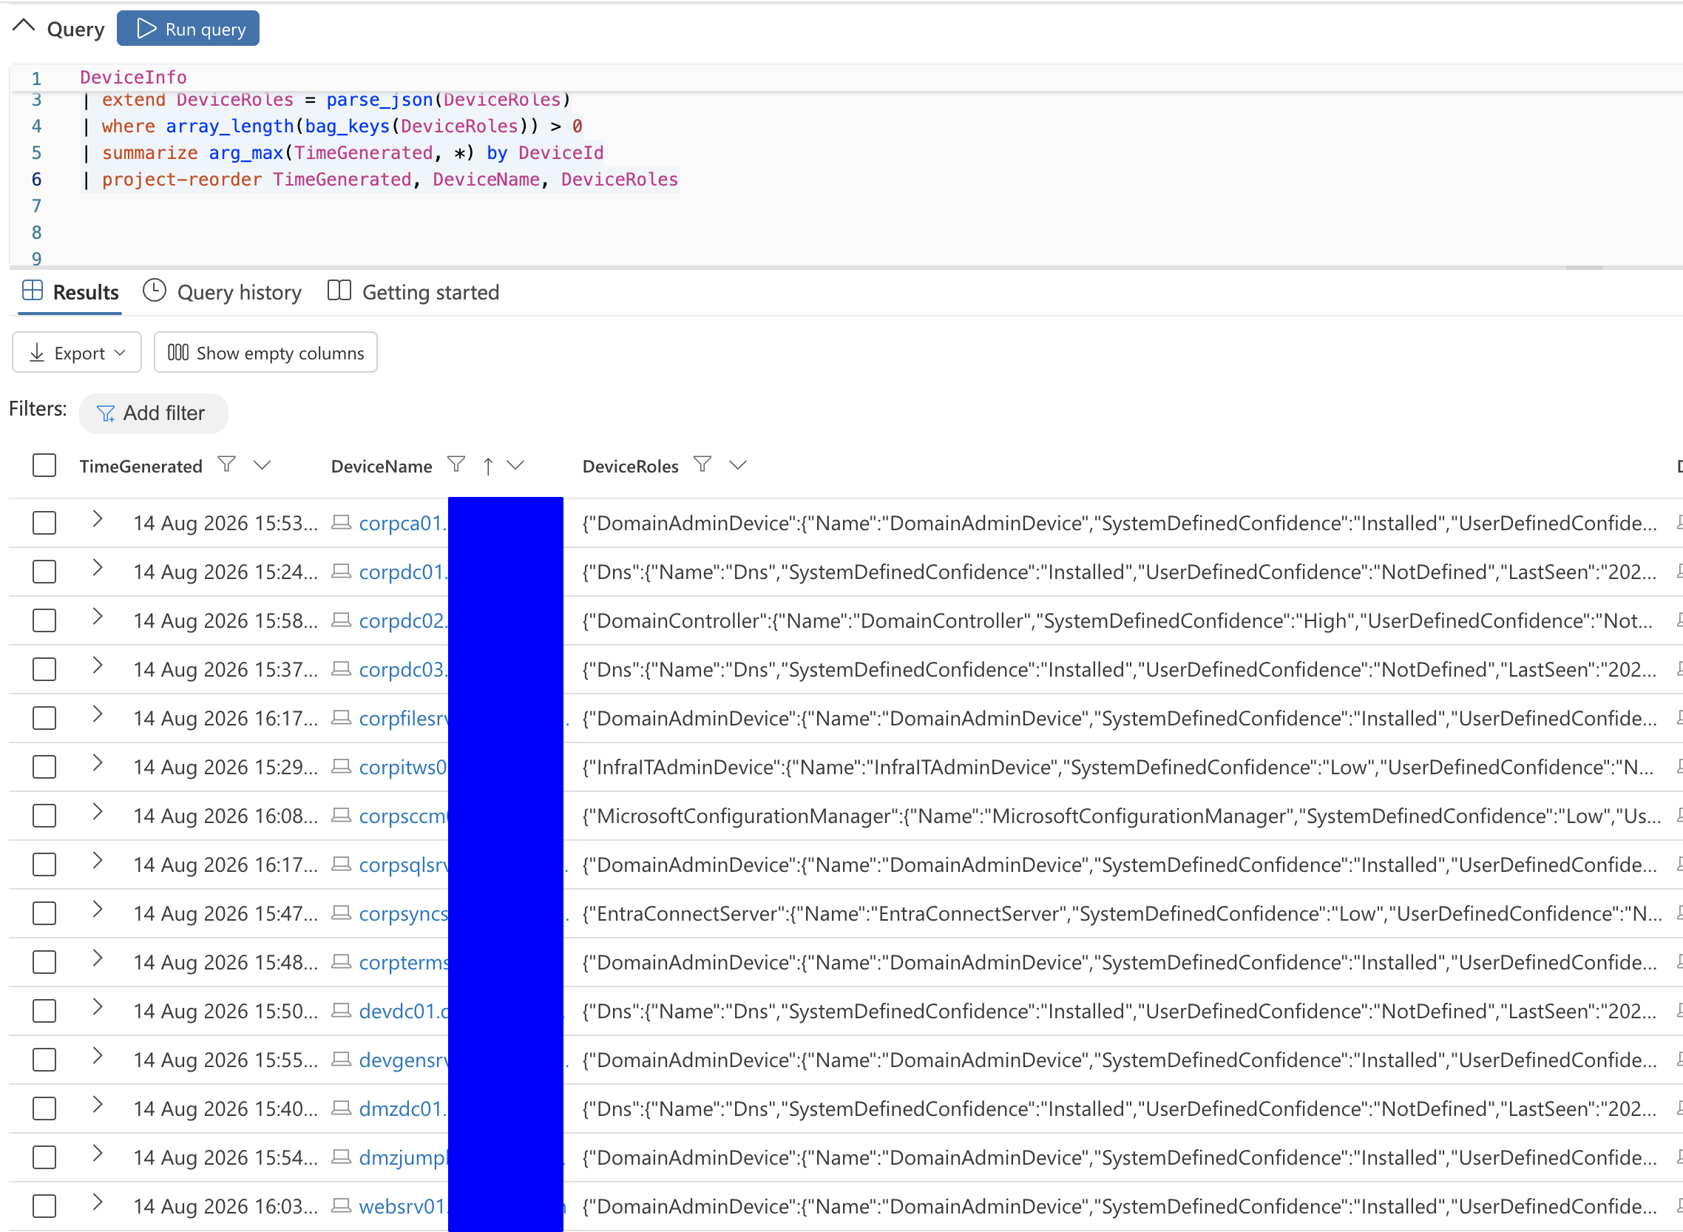Open the Query history tab

(x=223, y=292)
